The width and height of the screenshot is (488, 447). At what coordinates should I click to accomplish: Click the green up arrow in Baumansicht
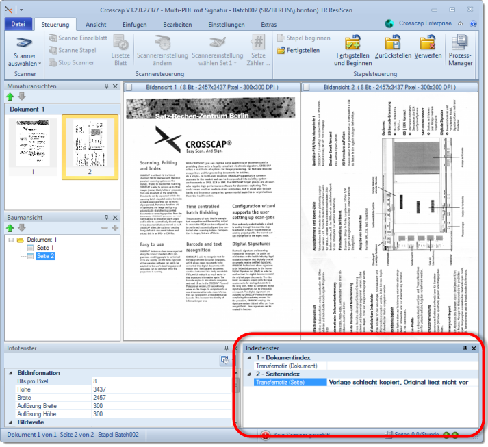(10, 227)
